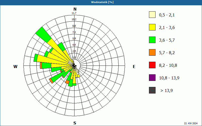This screenshot has width=202, height=126.
Task: Click the legend label '8,2 - 10,8'
Action: tap(168, 66)
